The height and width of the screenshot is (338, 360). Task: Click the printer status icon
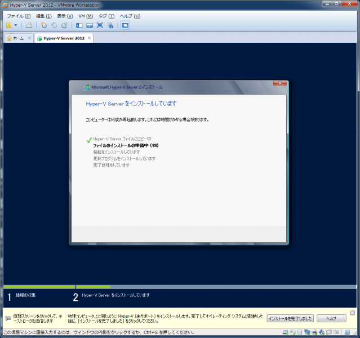(314, 332)
